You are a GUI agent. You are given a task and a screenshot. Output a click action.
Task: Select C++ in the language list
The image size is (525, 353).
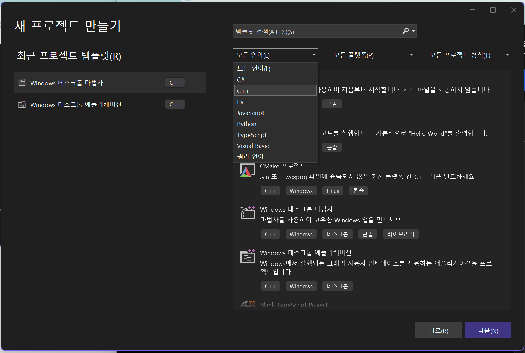(x=275, y=91)
